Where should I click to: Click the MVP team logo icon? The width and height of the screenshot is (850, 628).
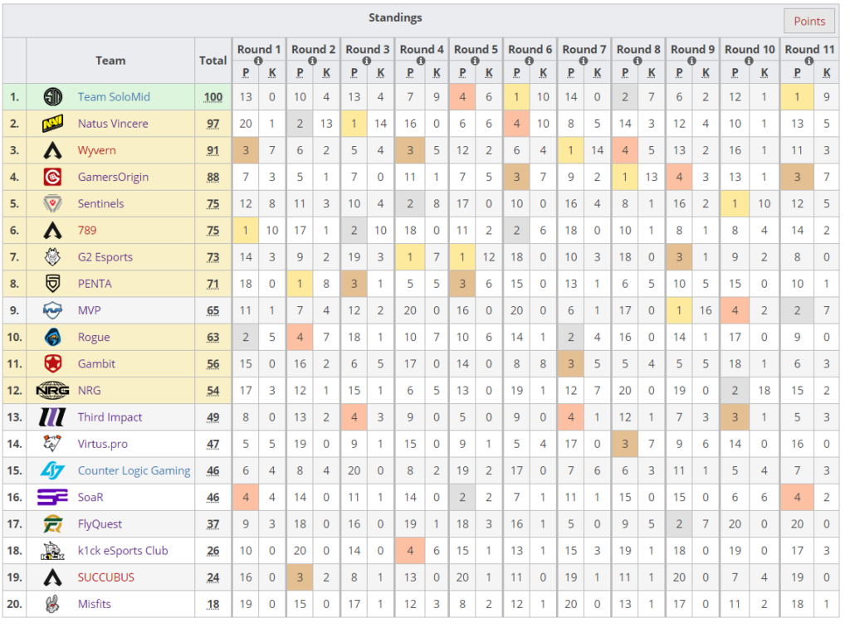(x=52, y=310)
